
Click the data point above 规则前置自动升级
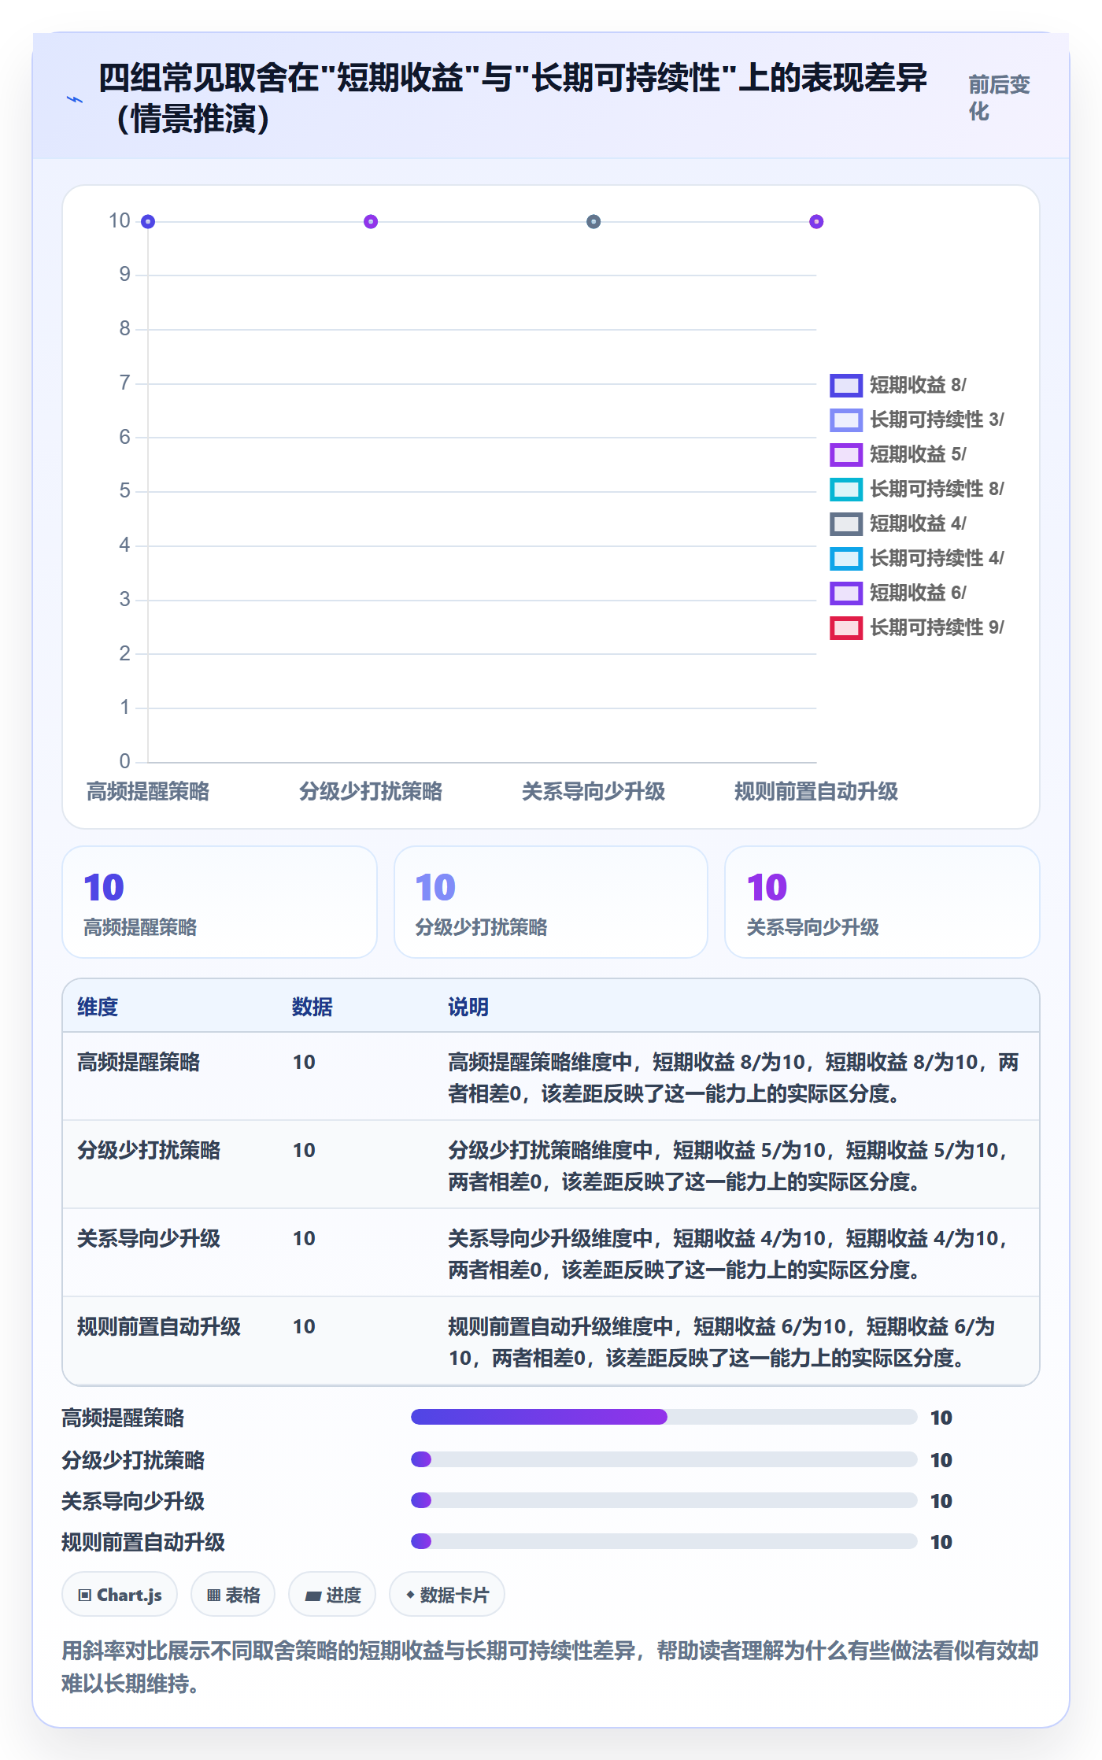pos(816,222)
